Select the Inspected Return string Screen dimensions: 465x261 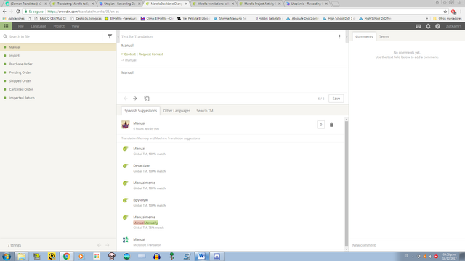pos(58,98)
